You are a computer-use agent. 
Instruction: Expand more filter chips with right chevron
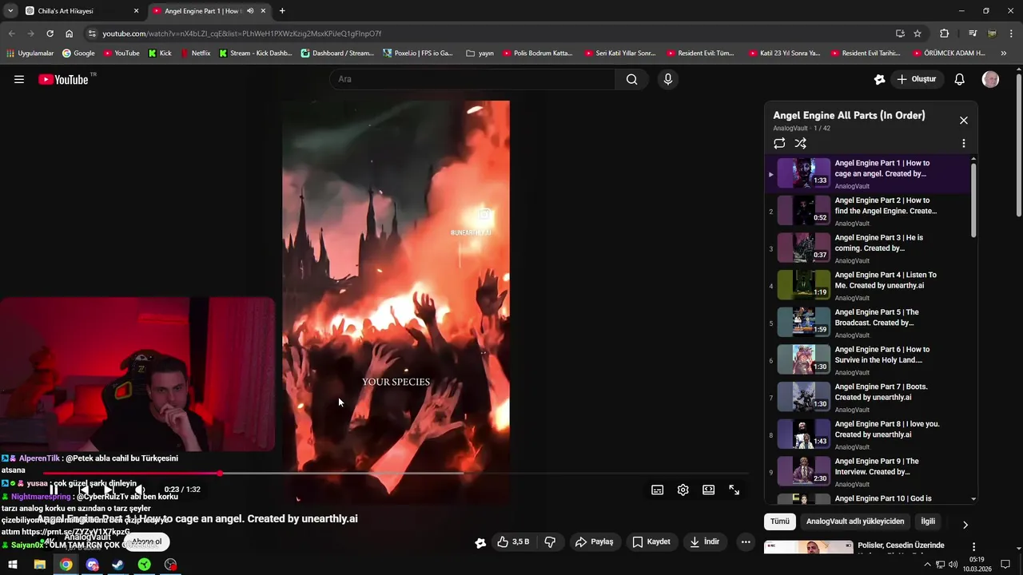[965, 525]
